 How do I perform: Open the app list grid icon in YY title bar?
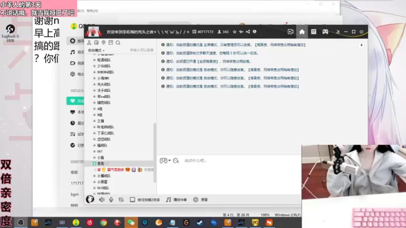pyautogui.click(x=314, y=32)
